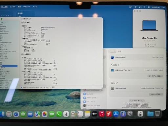This screenshot has height=126, width=168.
Task: Open Wi-Fi status in menu bar
Action: click(136, 7)
